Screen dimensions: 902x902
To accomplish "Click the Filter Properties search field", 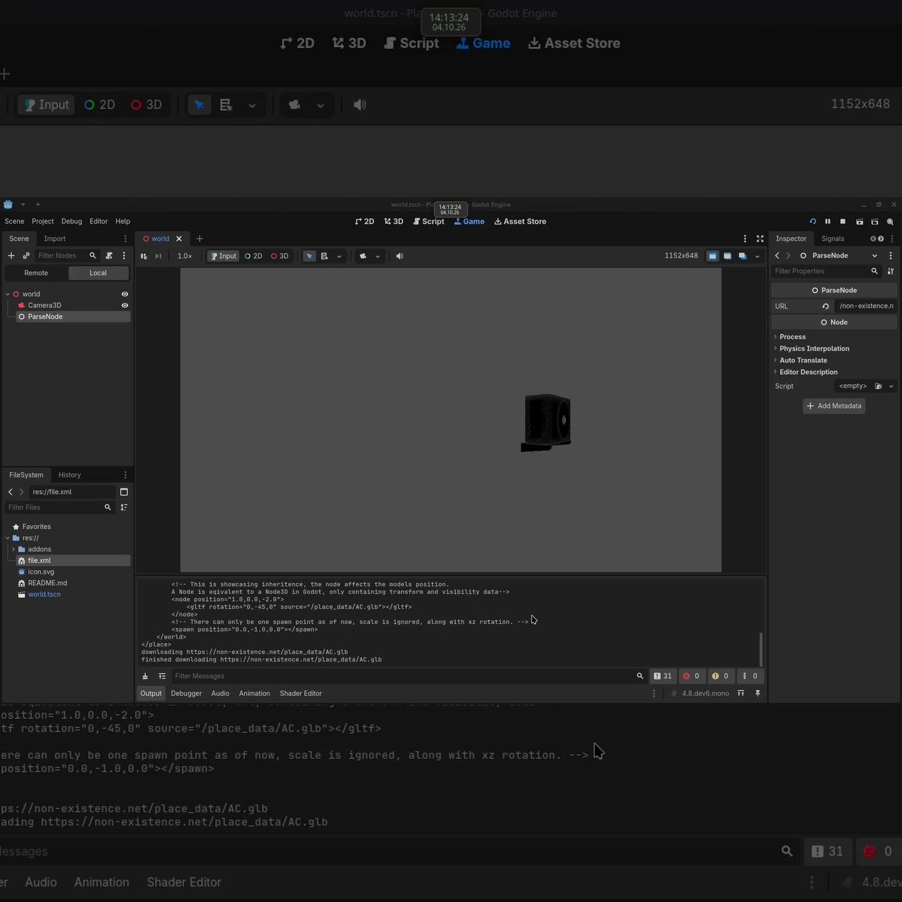I will tap(826, 271).
